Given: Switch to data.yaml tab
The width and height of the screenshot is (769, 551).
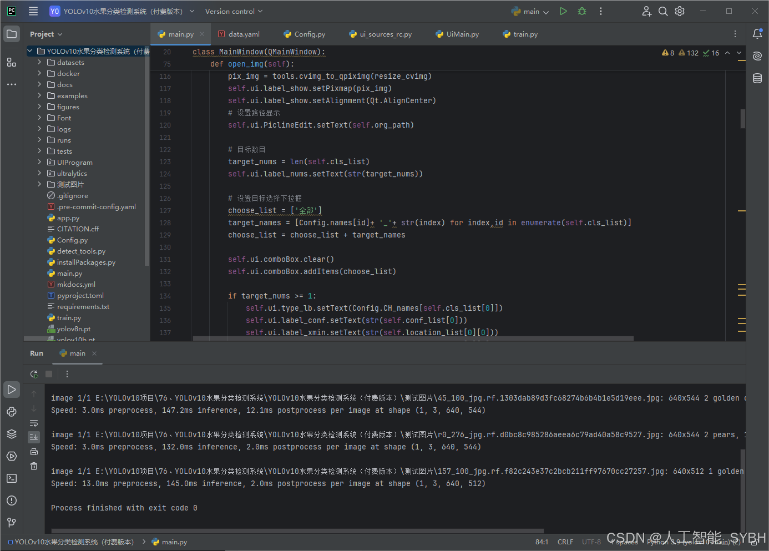Looking at the screenshot, I should [x=239, y=34].
